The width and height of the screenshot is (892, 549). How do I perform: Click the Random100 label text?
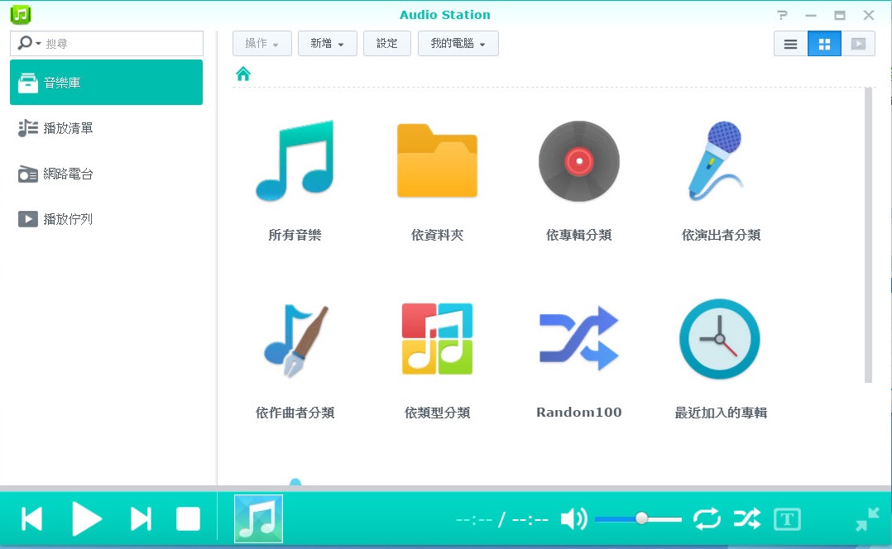(579, 412)
